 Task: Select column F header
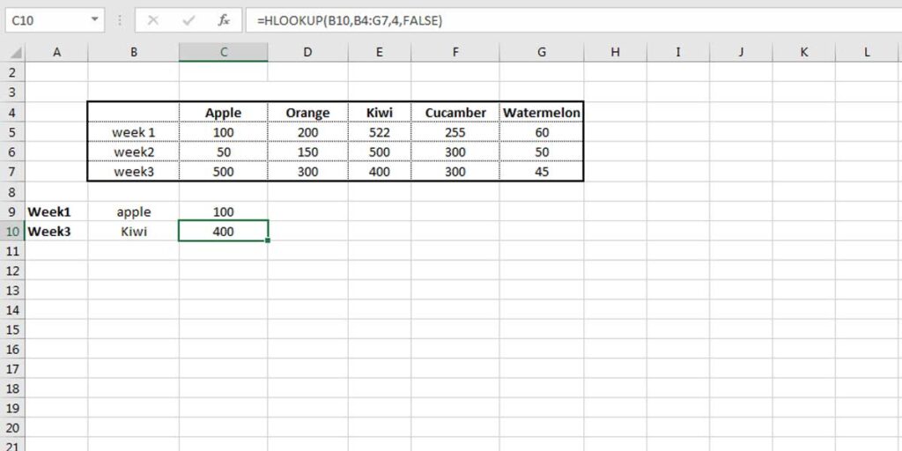[x=455, y=52]
